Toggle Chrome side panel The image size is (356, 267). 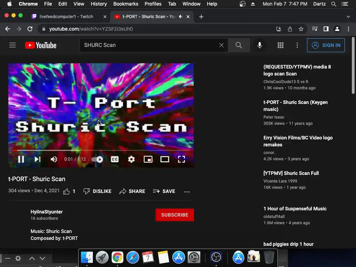click(x=326, y=29)
